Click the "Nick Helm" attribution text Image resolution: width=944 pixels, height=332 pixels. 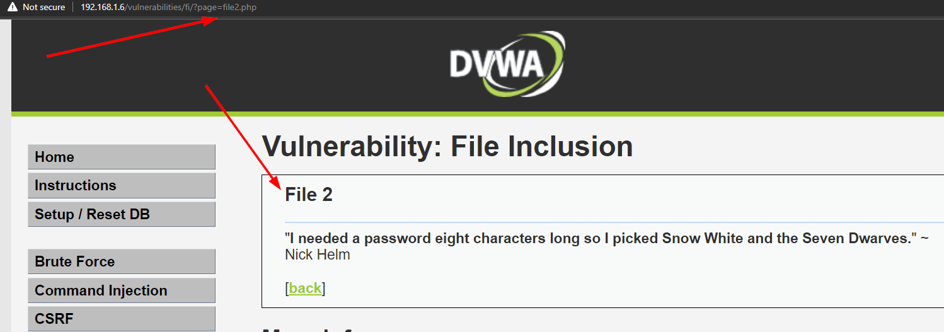[x=318, y=255]
